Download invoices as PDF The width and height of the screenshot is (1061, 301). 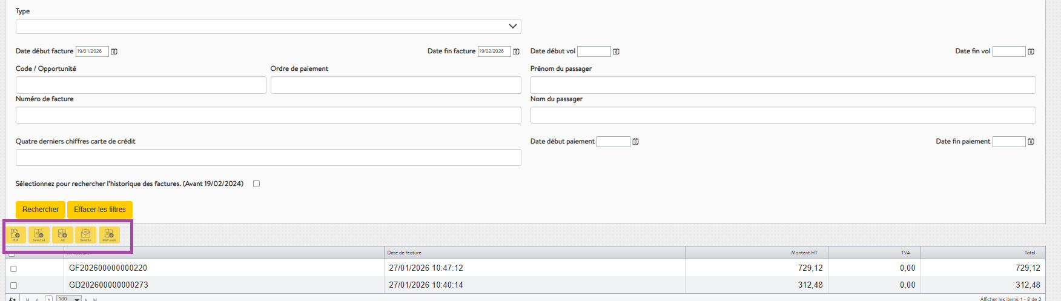coord(16,235)
